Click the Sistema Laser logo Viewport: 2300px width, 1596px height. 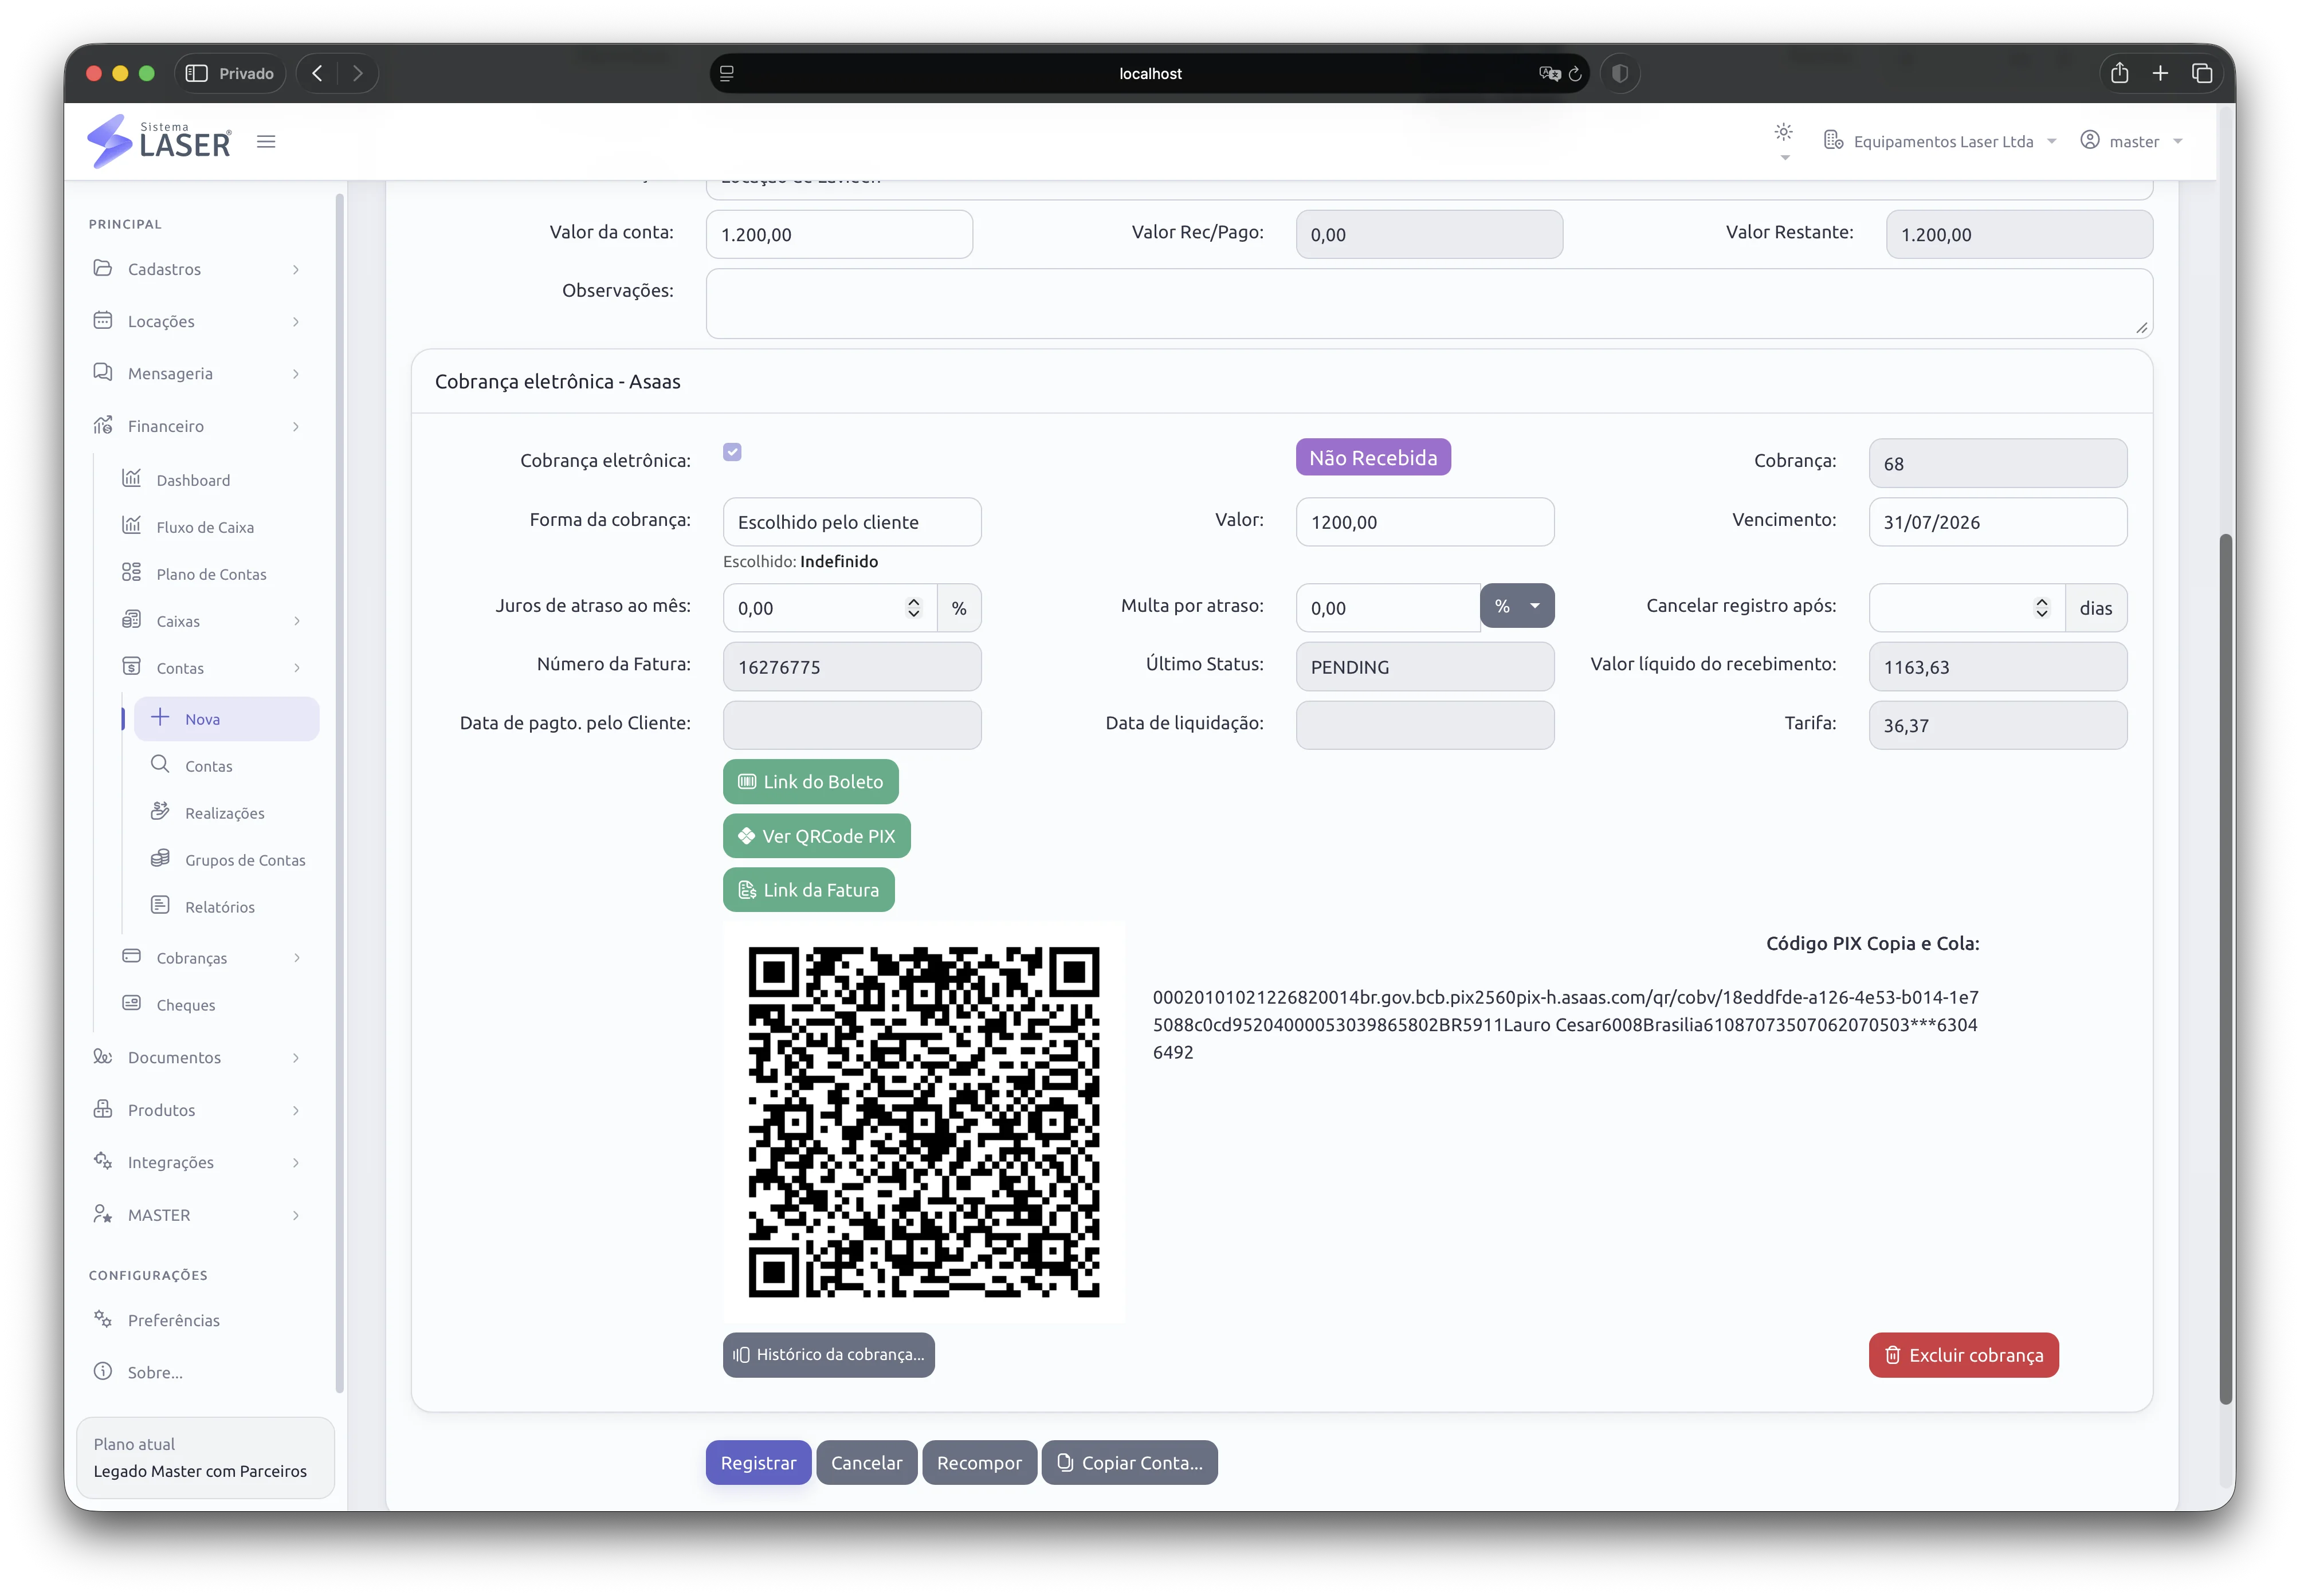pyautogui.click(x=159, y=141)
